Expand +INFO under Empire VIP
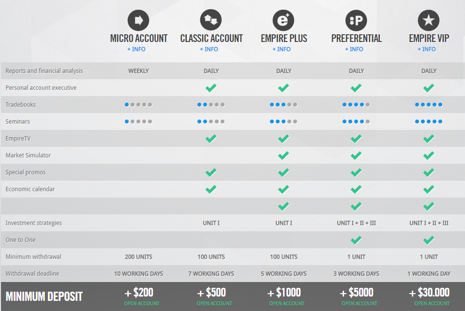This screenshot has width=465, height=311. pyautogui.click(x=427, y=49)
